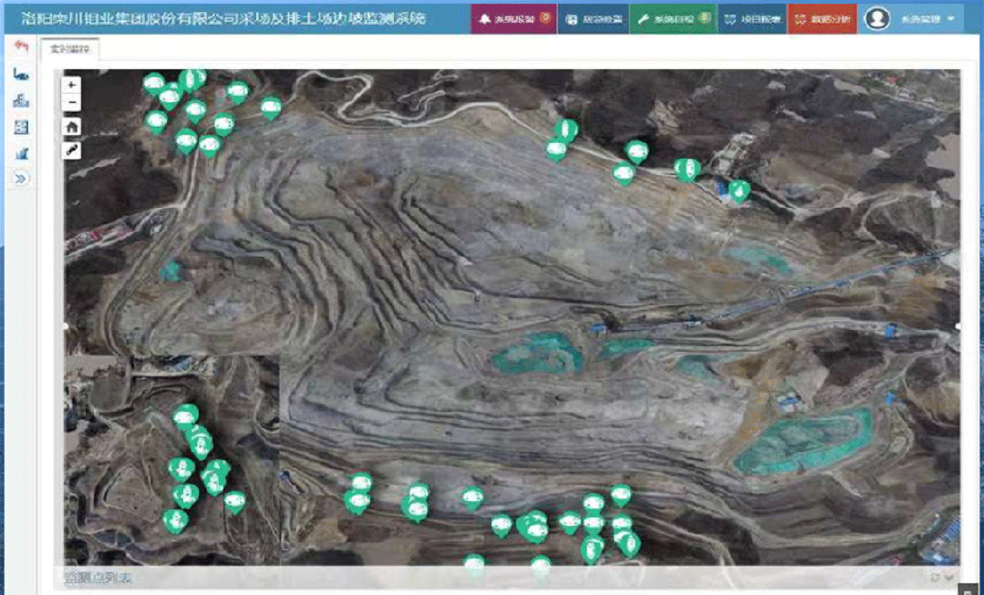Click the grid layout sidebar icon
The image size is (984, 595).
click(x=21, y=127)
